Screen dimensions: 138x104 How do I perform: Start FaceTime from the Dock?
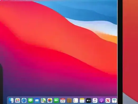(x=56, y=100)
